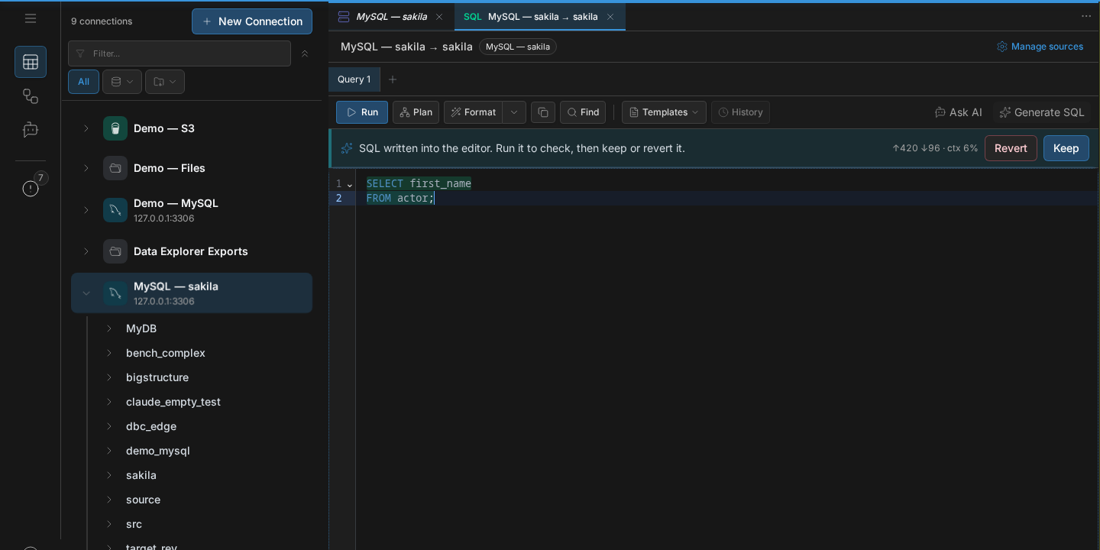The image size is (1100, 550).
Task: Click Generate SQL
Action: [x=1042, y=112]
